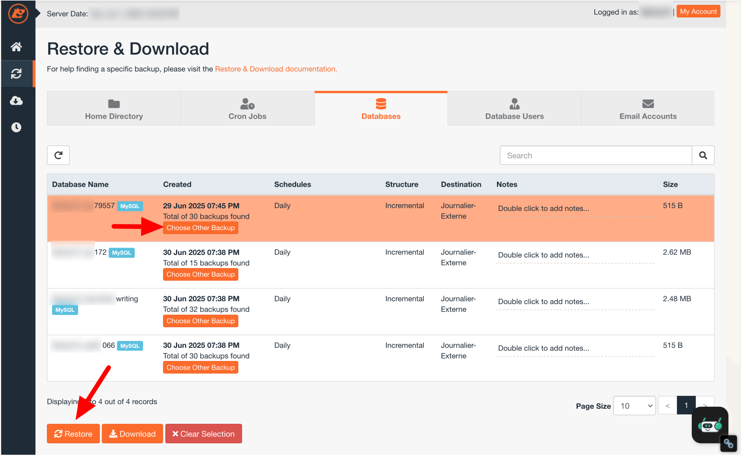Image resolution: width=741 pixels, height=455 pixels.
Task: Open the clock Queue sidebar icon
Action: tap(16, 127)
